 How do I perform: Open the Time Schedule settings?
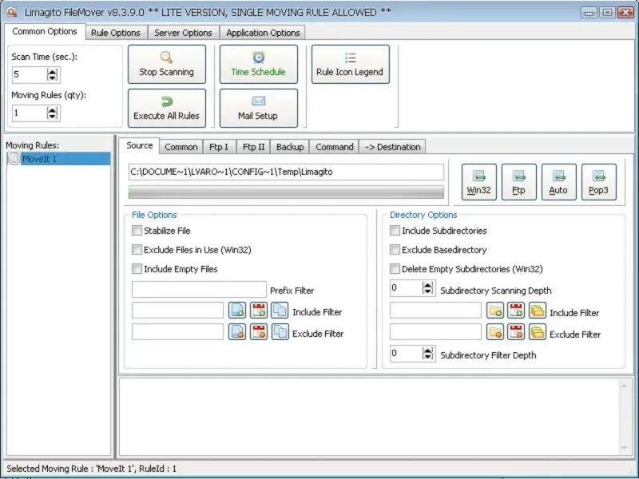[x=259, y=65]
